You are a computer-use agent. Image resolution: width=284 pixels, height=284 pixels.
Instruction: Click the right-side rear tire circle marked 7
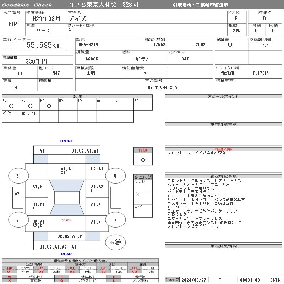115,220
